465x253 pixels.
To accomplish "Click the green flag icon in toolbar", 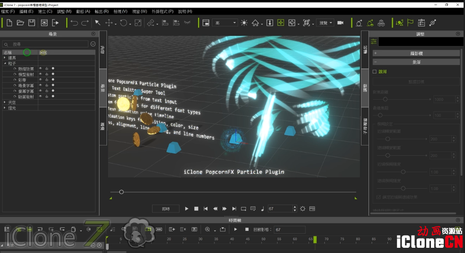I will pyautogui.click(x=411, y=23).
